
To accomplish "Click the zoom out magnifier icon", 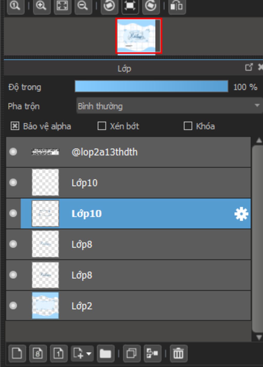I will click(x=83, y=6).
